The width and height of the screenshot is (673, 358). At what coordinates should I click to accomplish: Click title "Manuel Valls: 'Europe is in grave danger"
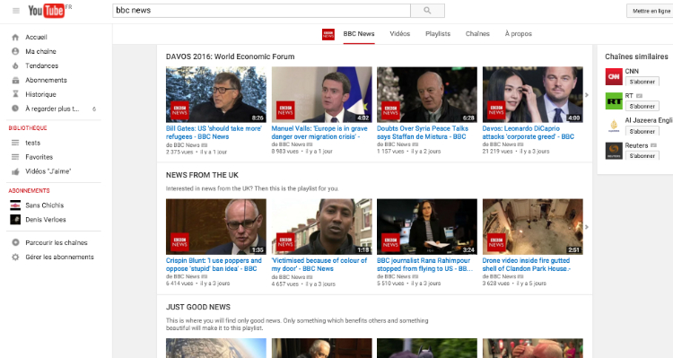click(x=319, y=133)
